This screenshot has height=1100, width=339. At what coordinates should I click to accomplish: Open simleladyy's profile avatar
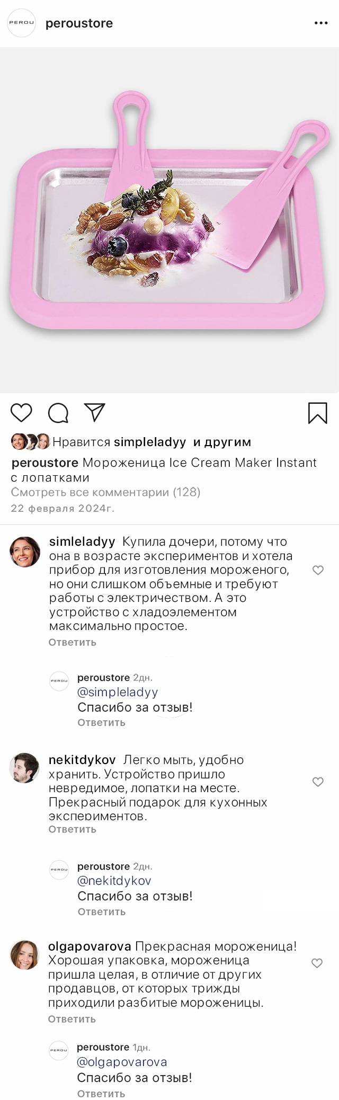[x=25, y=552]
